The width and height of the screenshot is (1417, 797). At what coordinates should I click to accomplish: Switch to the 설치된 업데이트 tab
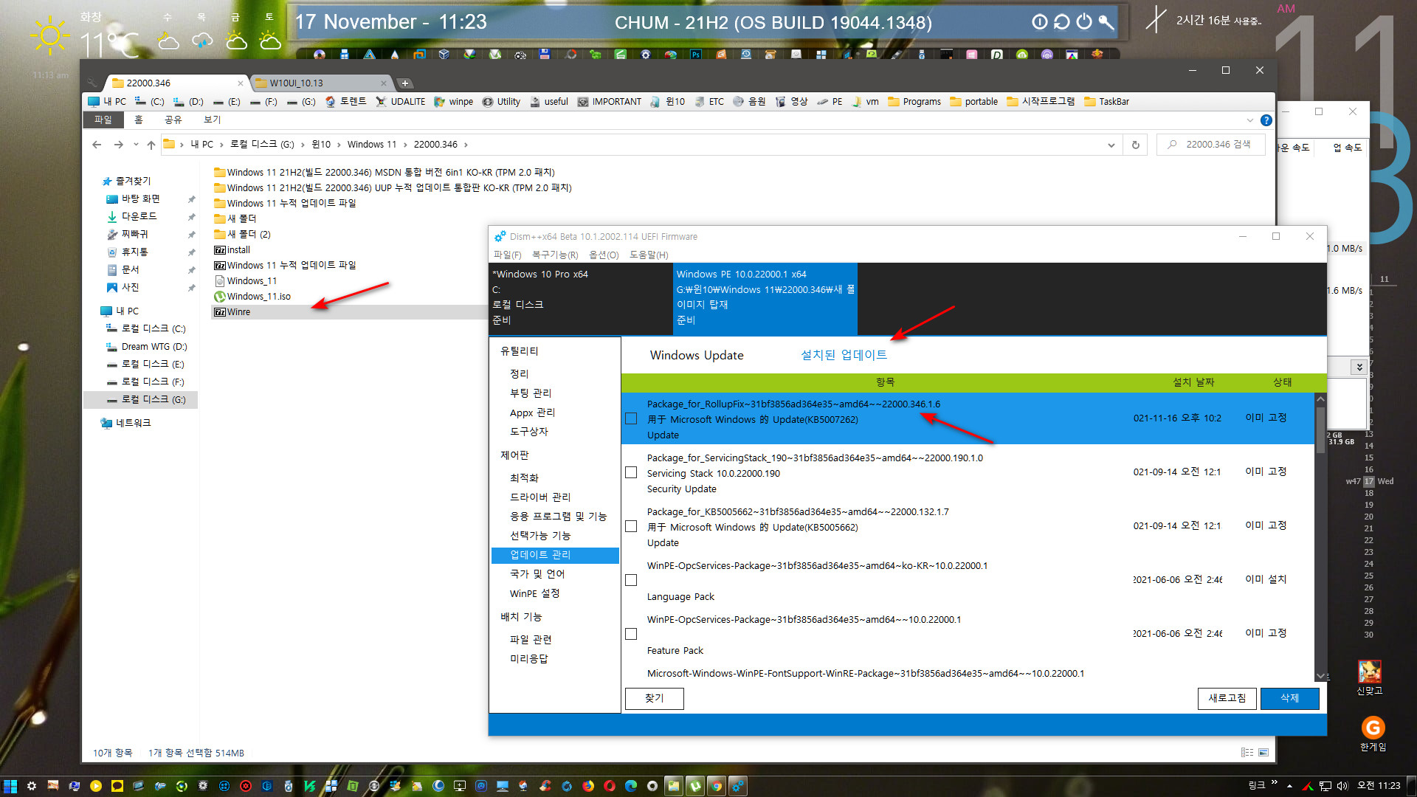844,355
